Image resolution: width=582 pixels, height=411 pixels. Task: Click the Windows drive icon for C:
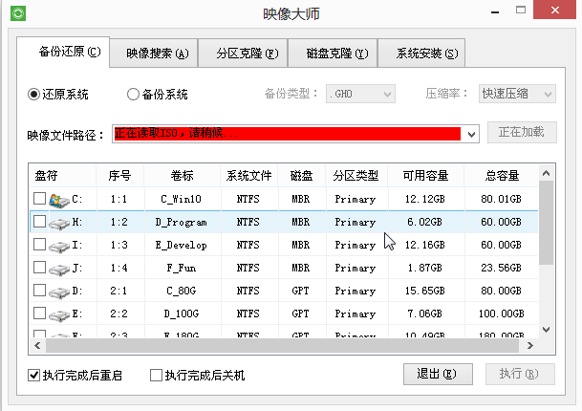point(59,200)
